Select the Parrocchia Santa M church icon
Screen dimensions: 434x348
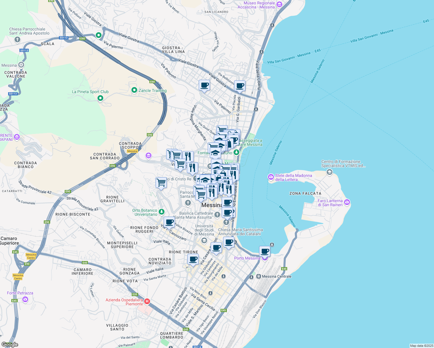[x=188, y=202]
